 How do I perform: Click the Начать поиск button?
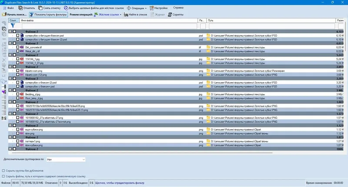[x=14, y=15]
